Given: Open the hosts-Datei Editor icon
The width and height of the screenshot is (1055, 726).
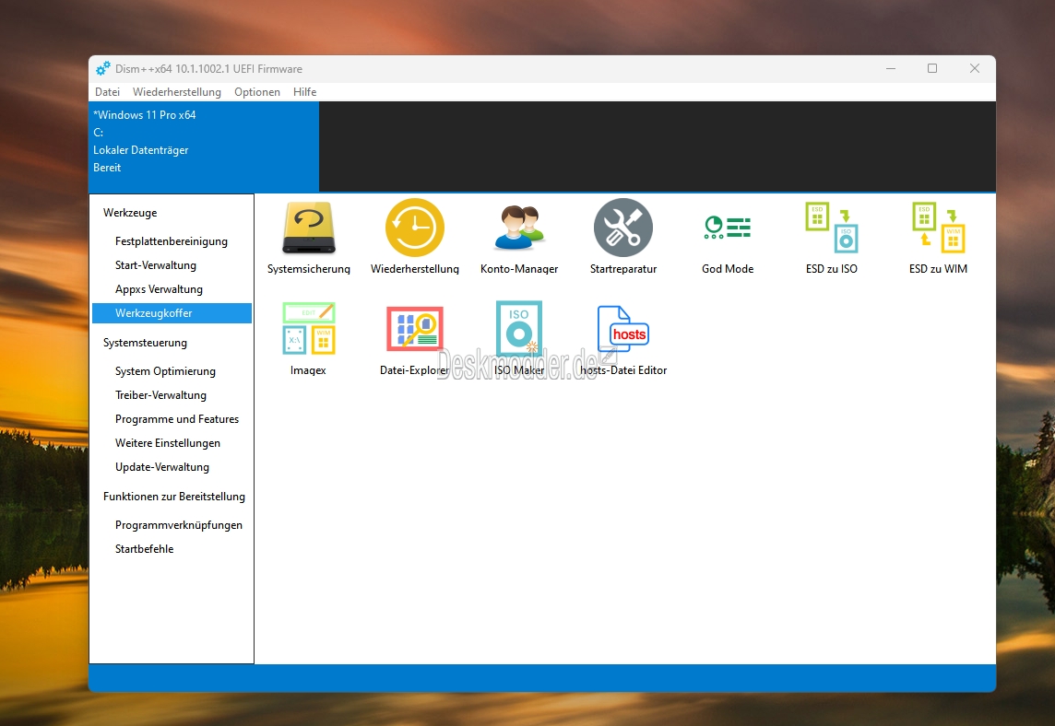Looking at the screenshot, I should 623,329.
